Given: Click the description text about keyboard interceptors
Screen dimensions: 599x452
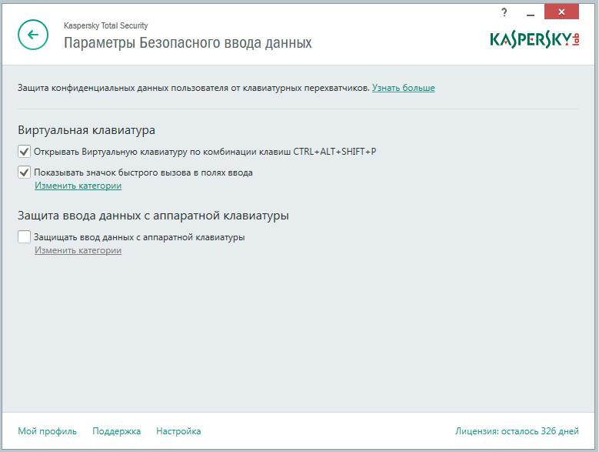Looking at the screenshot, I should 194,88.
